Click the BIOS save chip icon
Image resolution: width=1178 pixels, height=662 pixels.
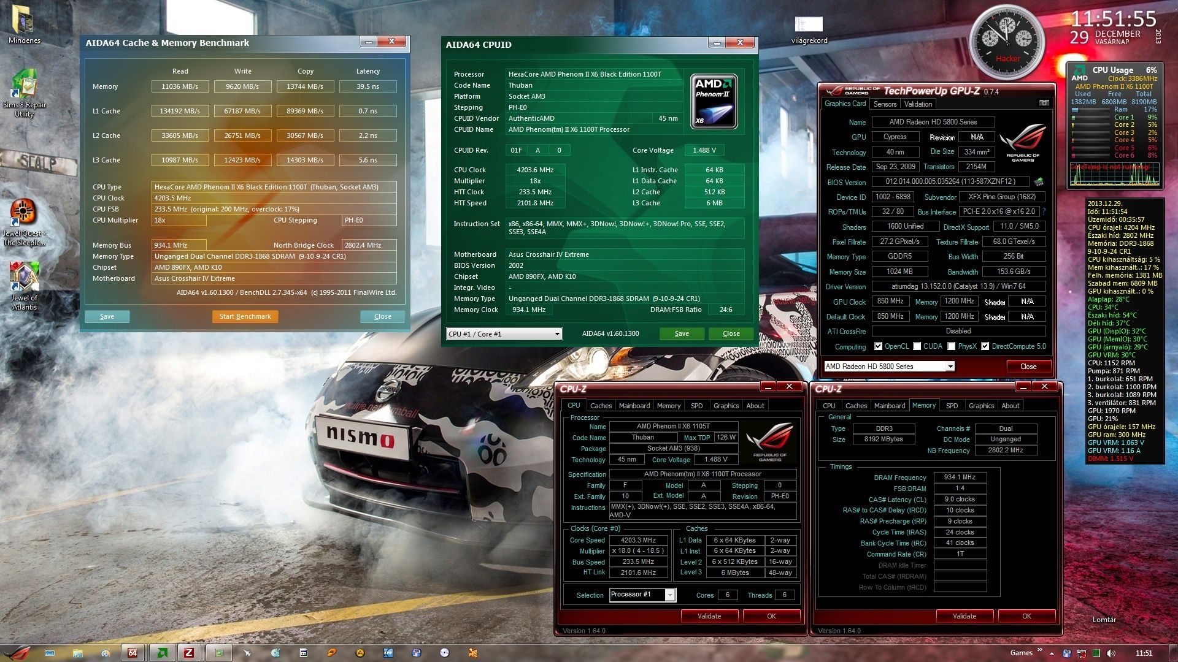[1039, 182]
